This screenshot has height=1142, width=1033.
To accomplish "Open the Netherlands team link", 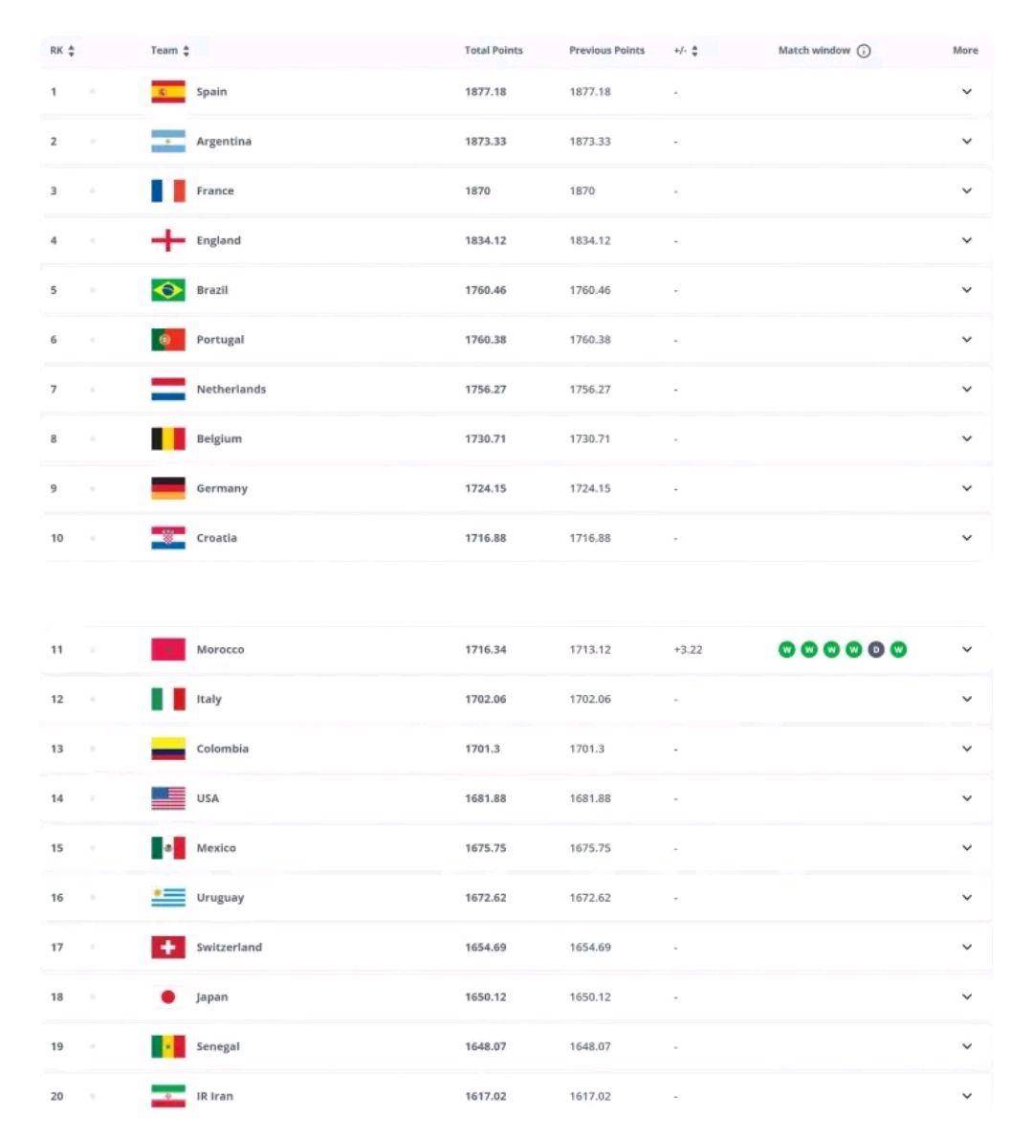I will (231, 390).
